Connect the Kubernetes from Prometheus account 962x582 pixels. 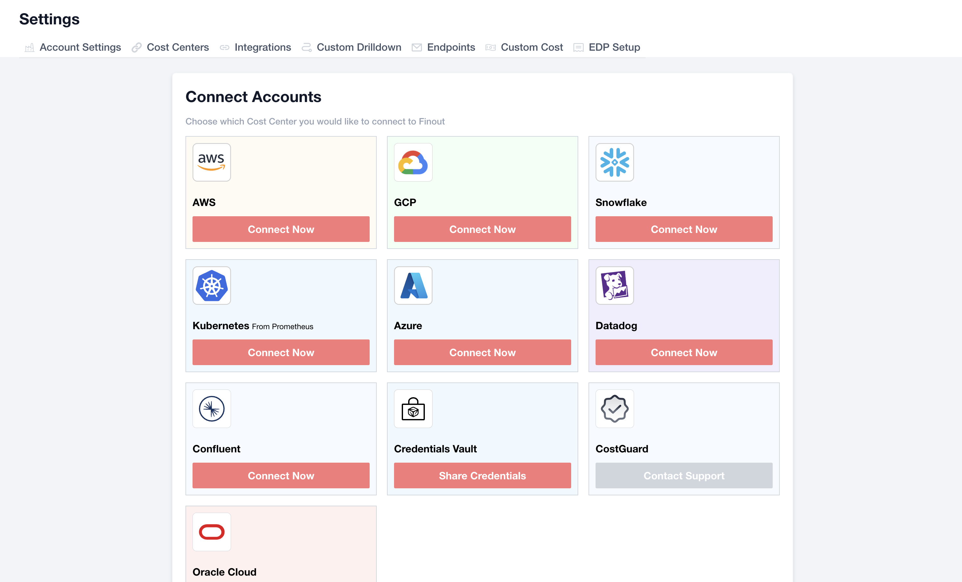(x=281, y=353)
